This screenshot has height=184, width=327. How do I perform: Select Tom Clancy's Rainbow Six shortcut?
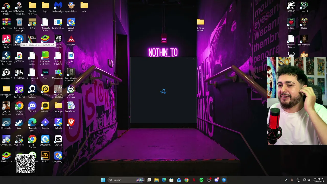click(71, 75)
